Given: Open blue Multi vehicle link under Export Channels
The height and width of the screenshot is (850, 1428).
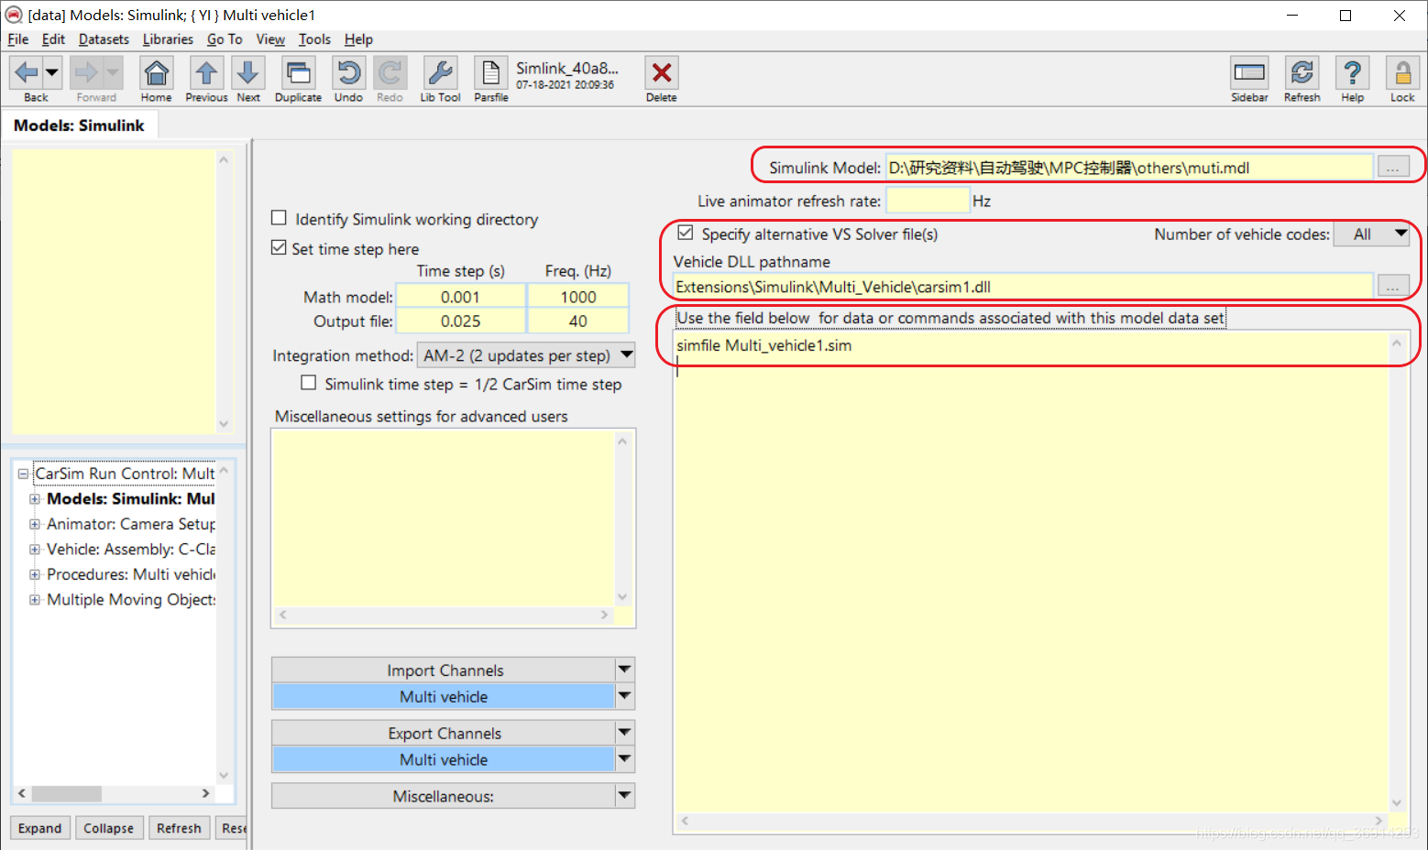Looking at the screenshot, I should [x=444, y=760].
